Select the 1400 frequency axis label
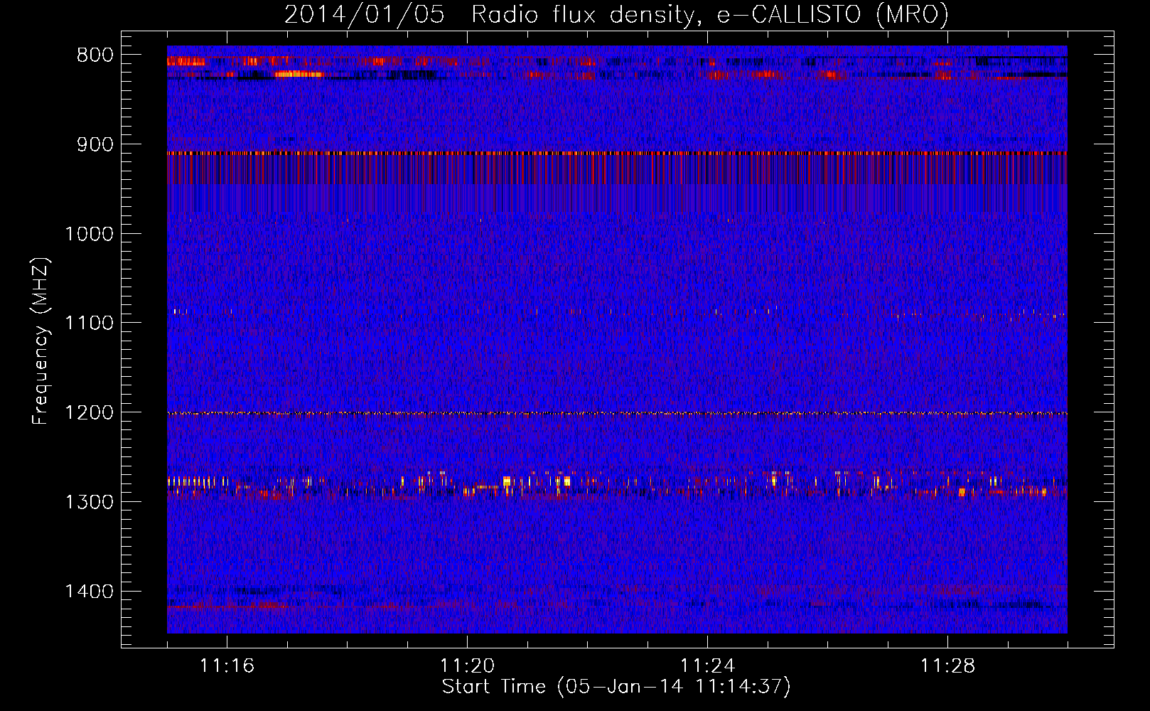1150x711 pixels. click(x=89, y=592)
